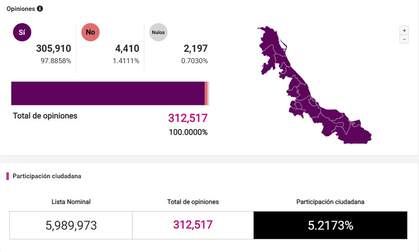Screen dimensions: 419x252
Task: Zoom in on the map
Action: pos(404,30)
